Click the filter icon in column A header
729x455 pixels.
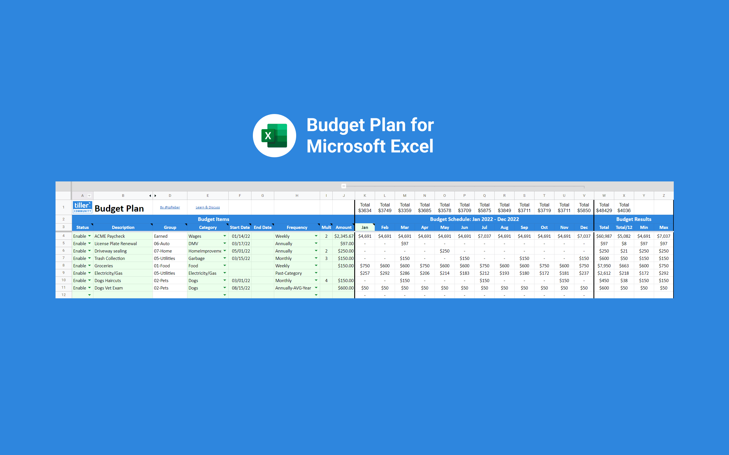click(x=89, y=196)
